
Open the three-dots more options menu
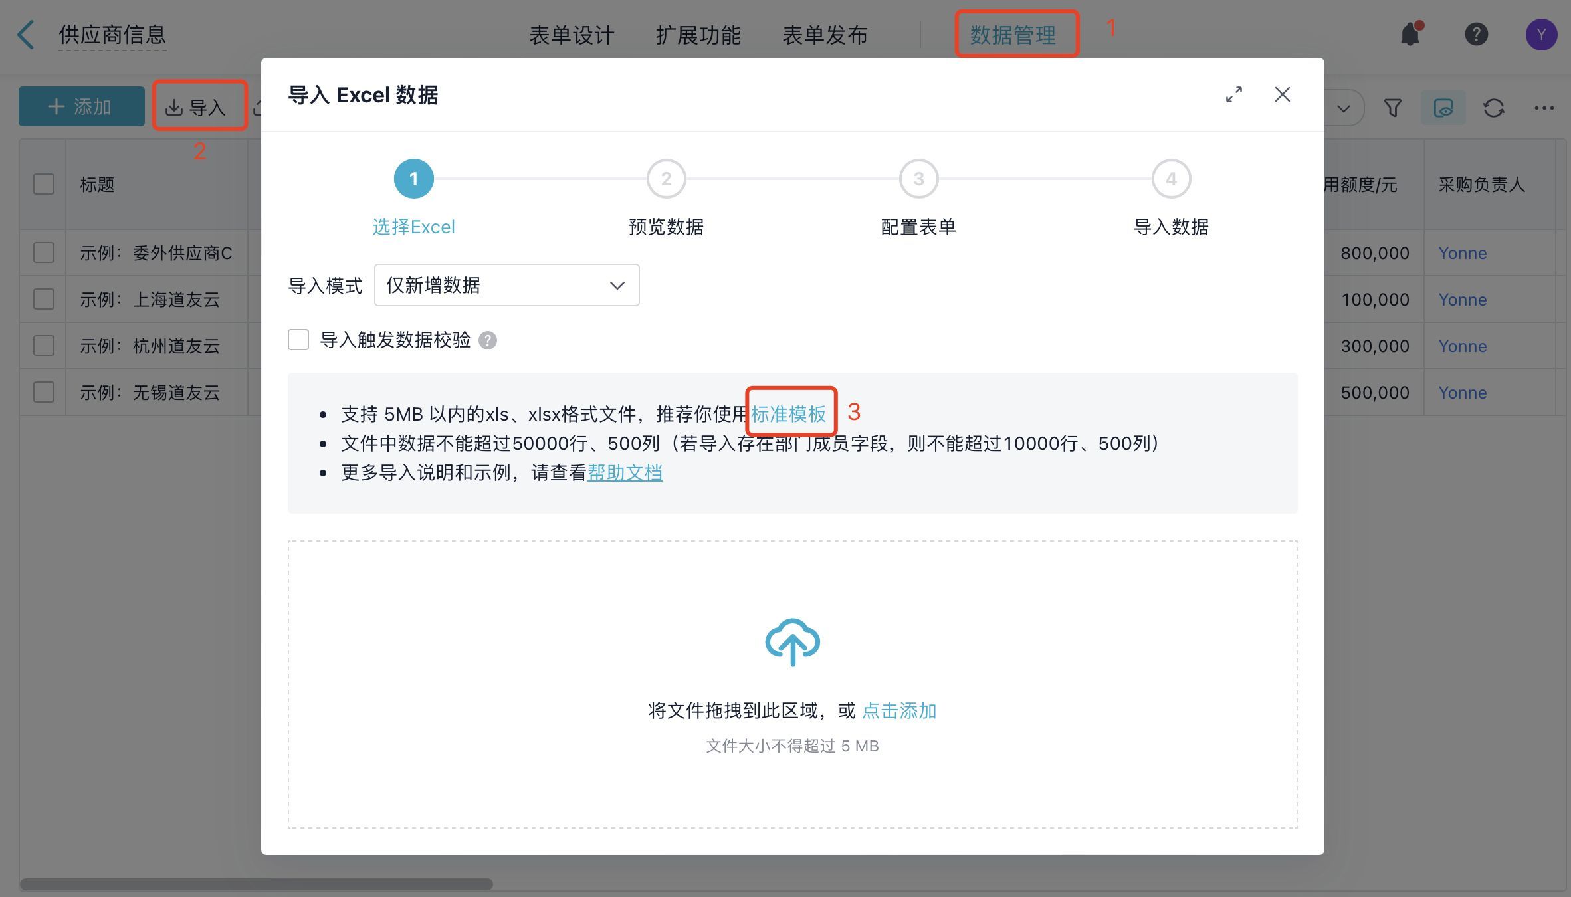pos(1544,108)
